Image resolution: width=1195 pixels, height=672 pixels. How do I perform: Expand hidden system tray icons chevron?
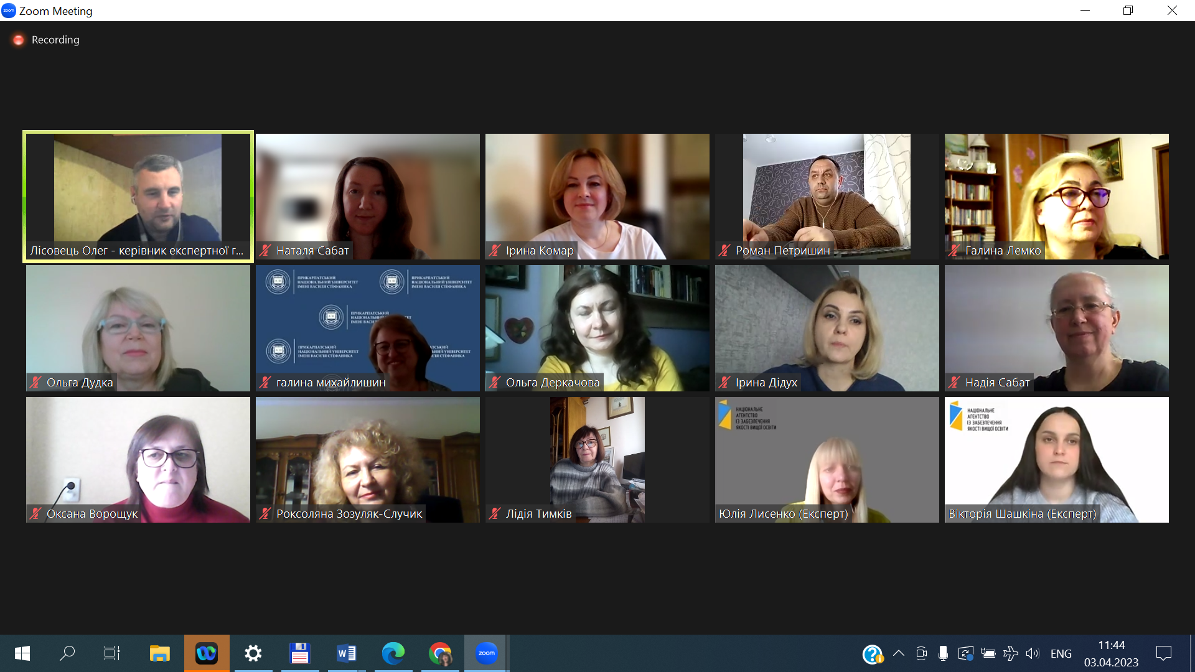click(x=898, y=653)
